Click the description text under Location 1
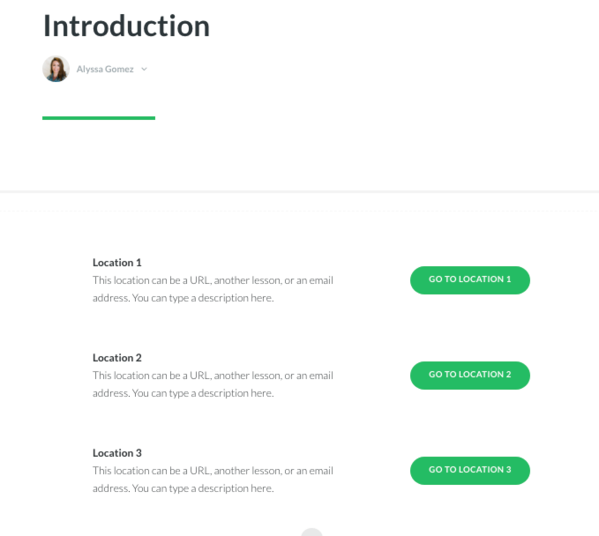Screen dimensions: 599x536 pyautogui.click(x=213, y=289)
